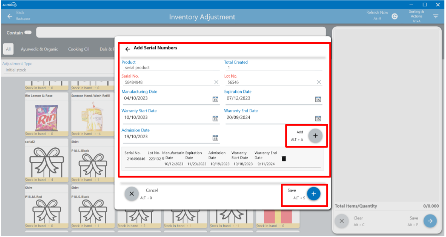Clear the Lot No. field value

pos(319,82)
